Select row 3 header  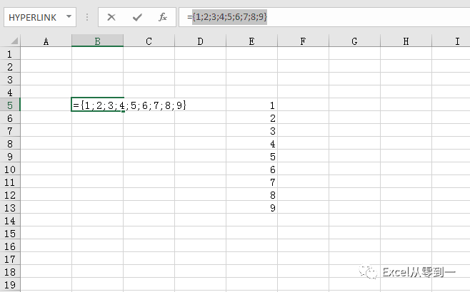pos(10,80)
